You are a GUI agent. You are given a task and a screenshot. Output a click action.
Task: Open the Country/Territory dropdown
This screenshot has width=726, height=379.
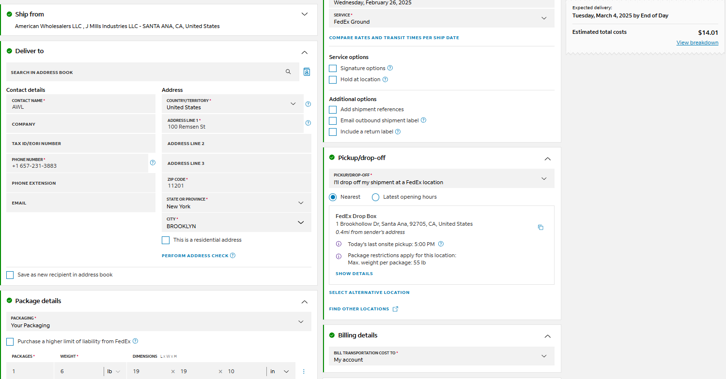232,104
